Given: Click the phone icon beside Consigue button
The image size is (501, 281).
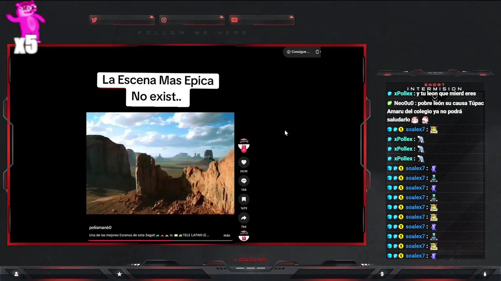Looking at the screenshot, I should (317, 52).
